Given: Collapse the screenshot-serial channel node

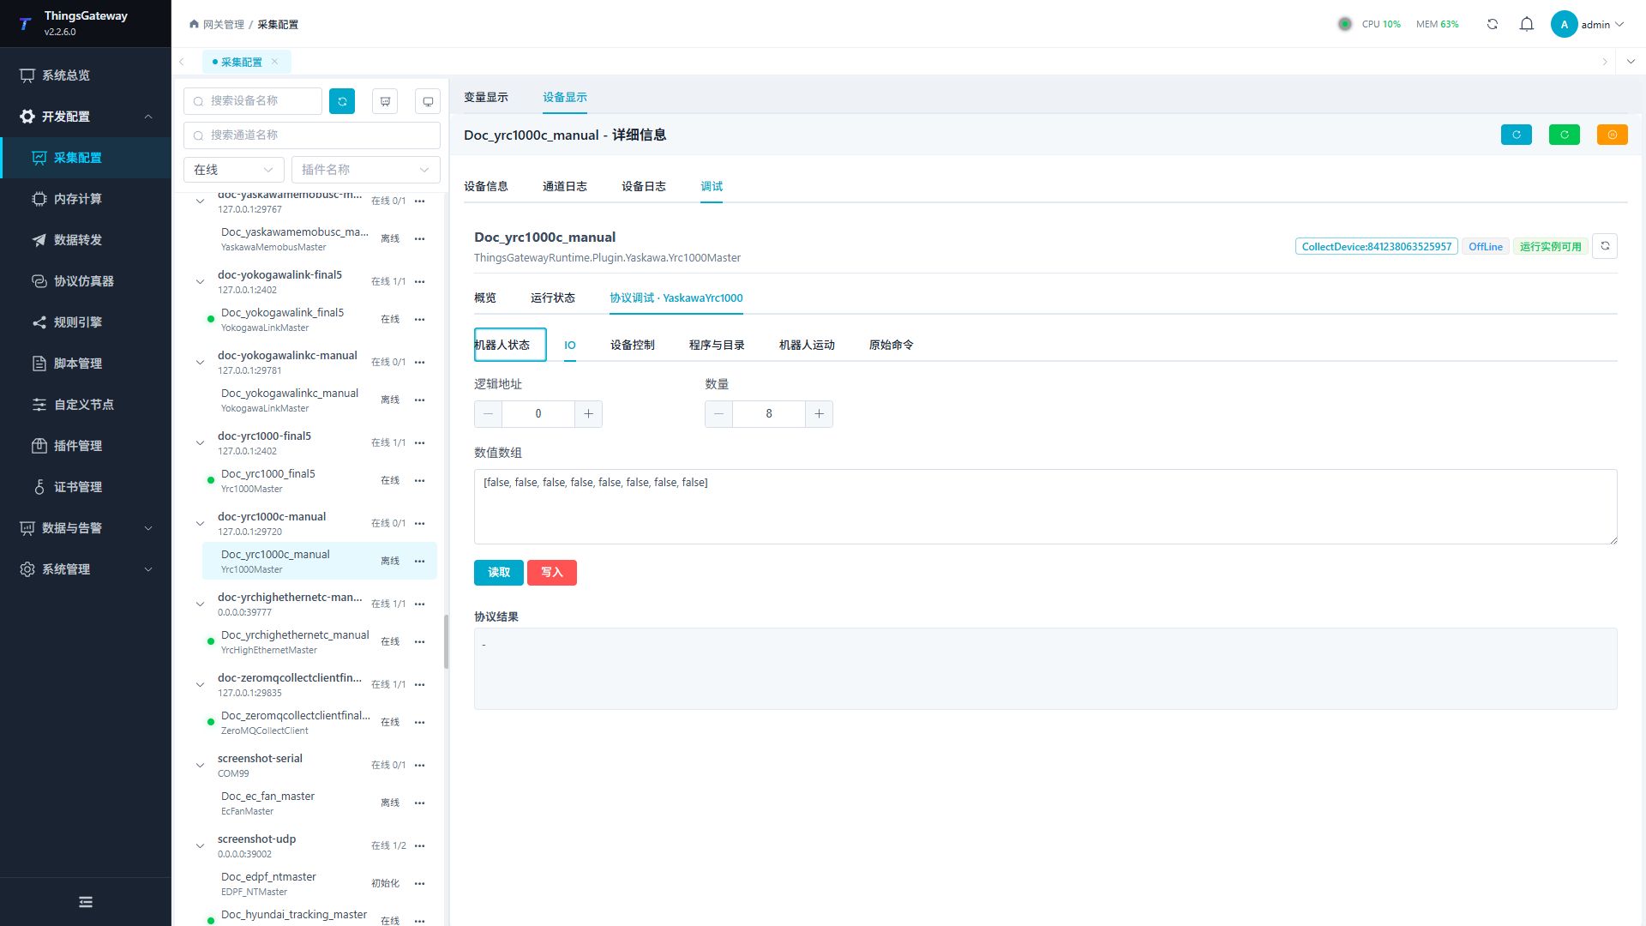Looking at the screenshot, I should coord(200,766).
